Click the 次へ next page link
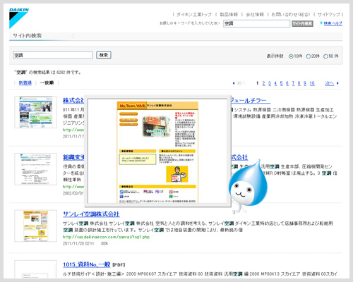Image resolution: width=353 pixels, height=282 pixels. (330, 83)
